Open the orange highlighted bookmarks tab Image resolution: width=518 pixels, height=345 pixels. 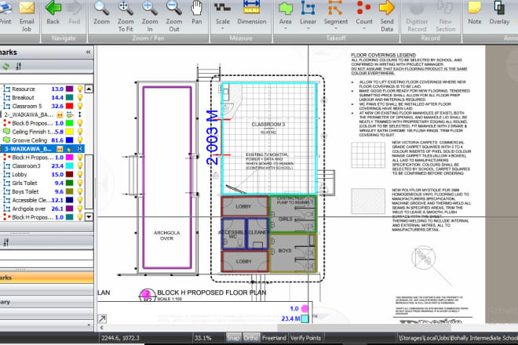pyautogui.click(x=46, y=278)
